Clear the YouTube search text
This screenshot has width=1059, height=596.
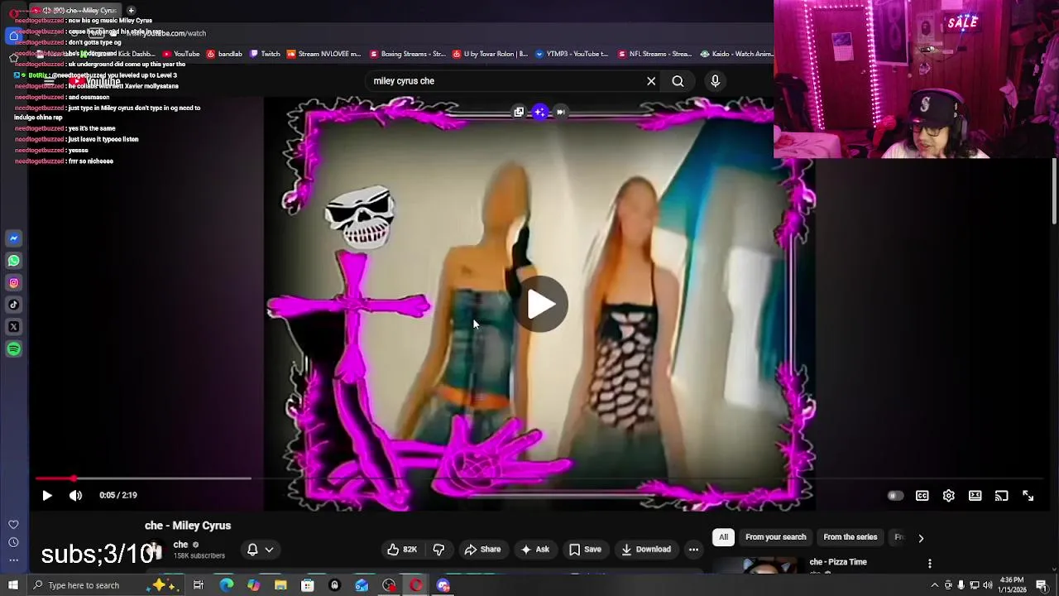click(651, 81)
